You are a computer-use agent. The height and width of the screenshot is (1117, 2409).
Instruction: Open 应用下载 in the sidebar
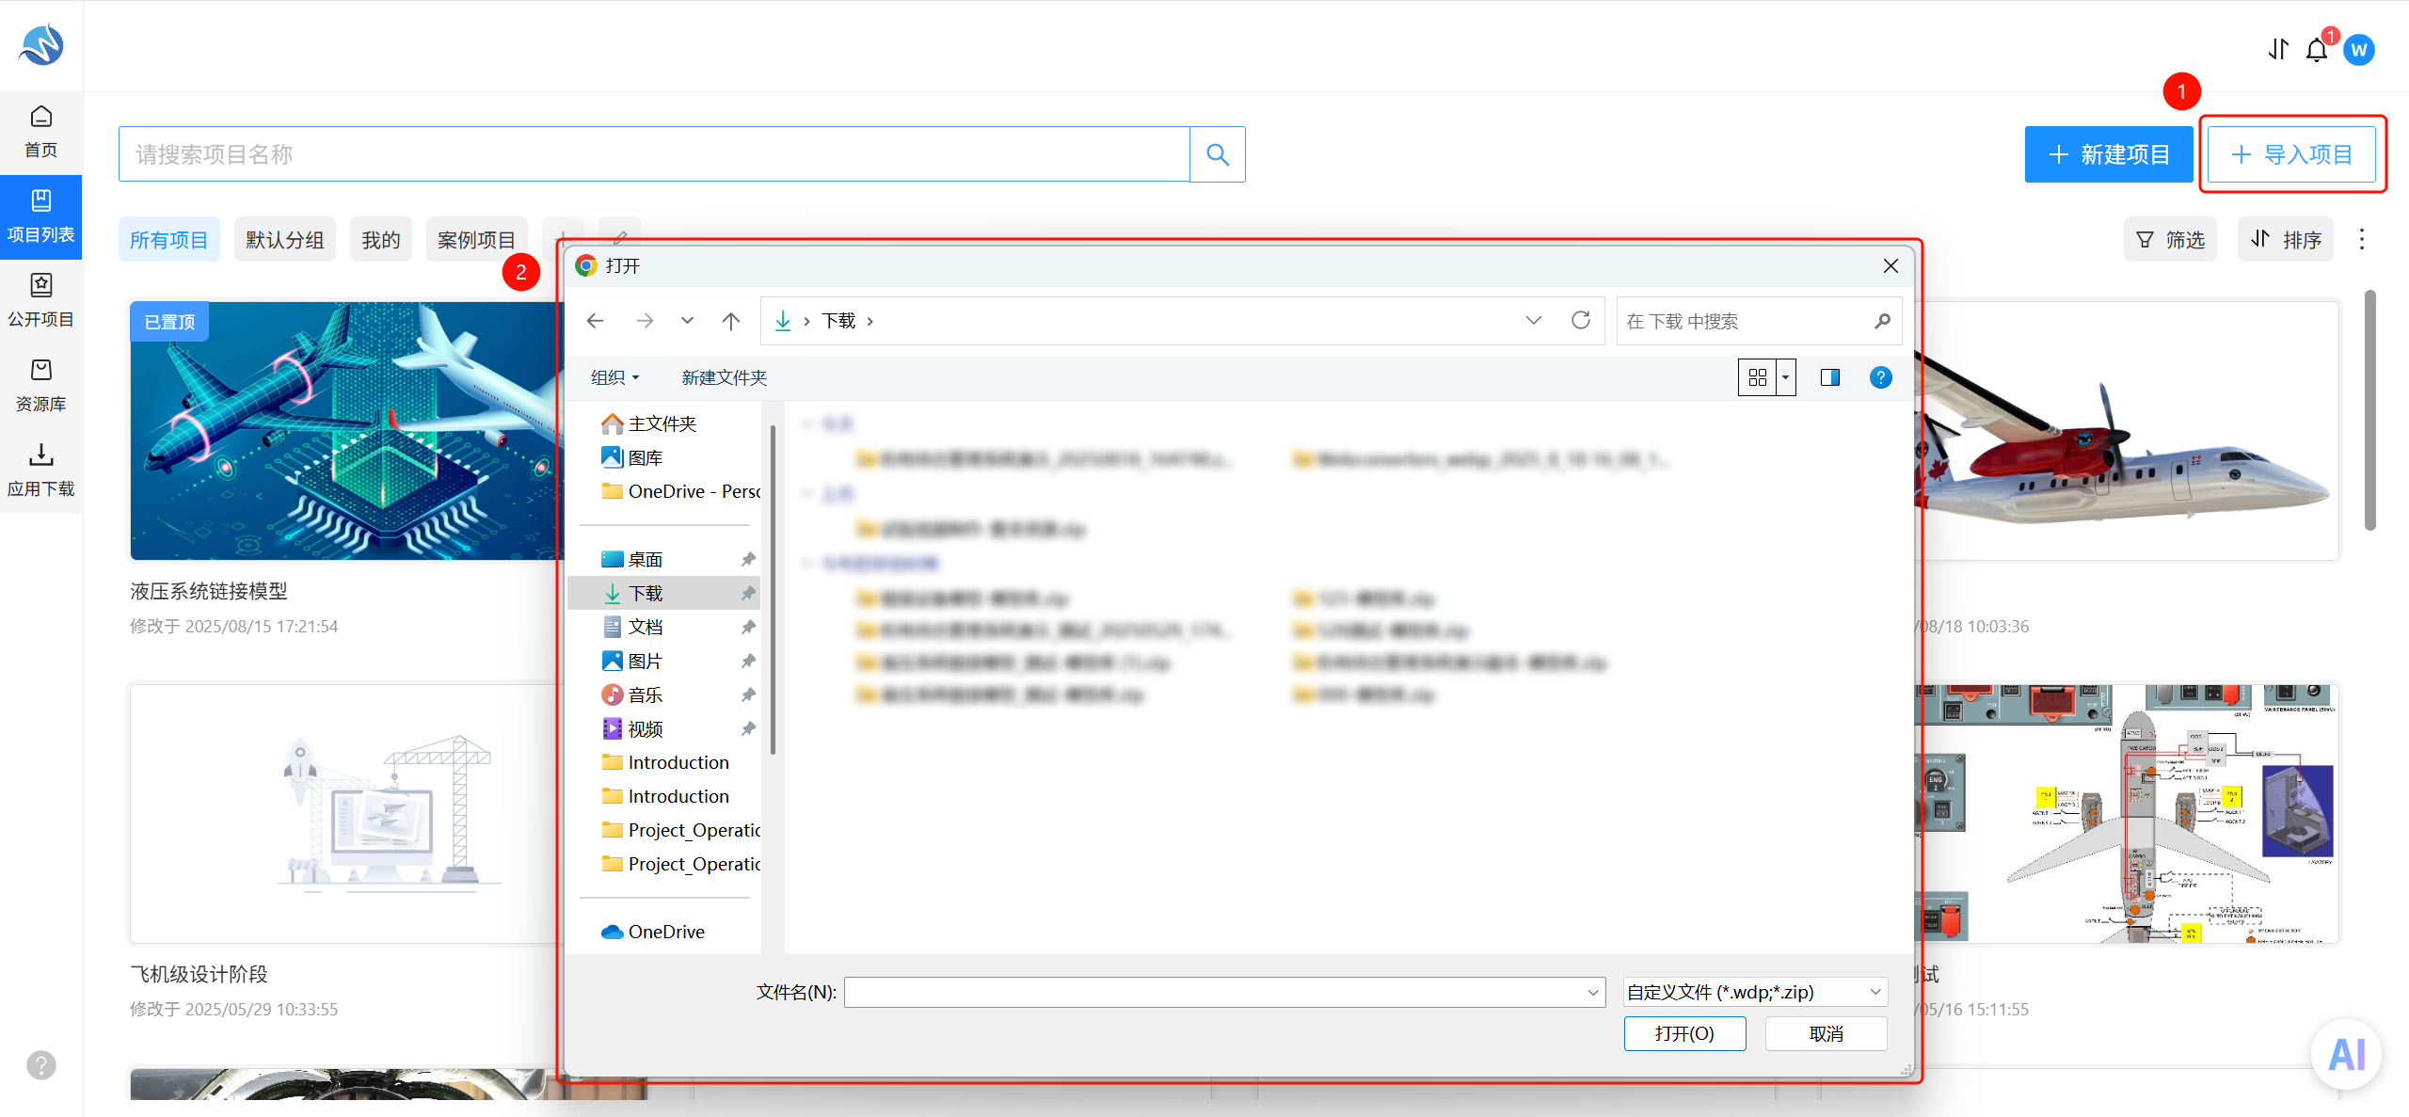point(40,471)
